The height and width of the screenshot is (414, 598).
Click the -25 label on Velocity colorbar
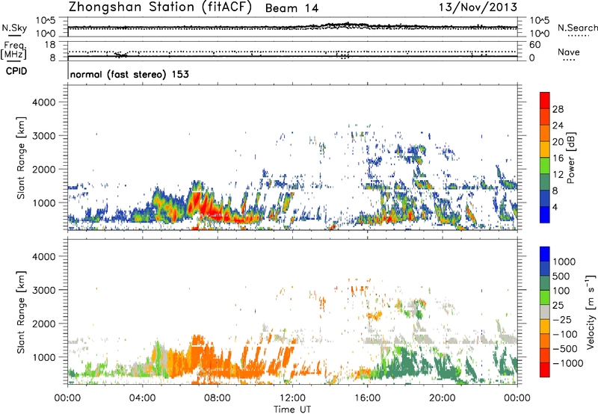click(562, 319)
